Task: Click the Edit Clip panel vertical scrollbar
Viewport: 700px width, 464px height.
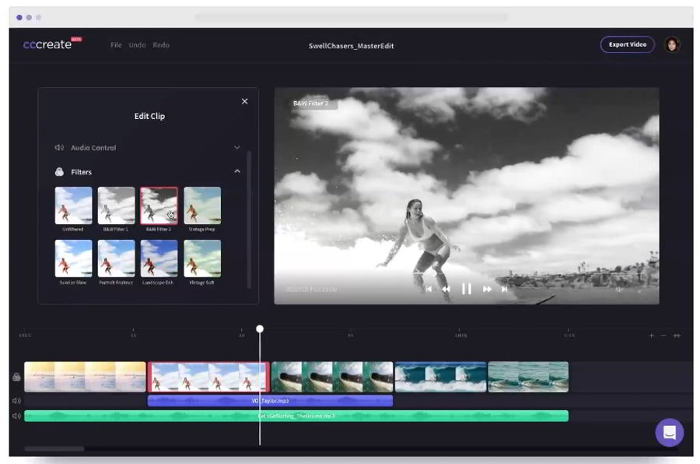Action: 249,220
